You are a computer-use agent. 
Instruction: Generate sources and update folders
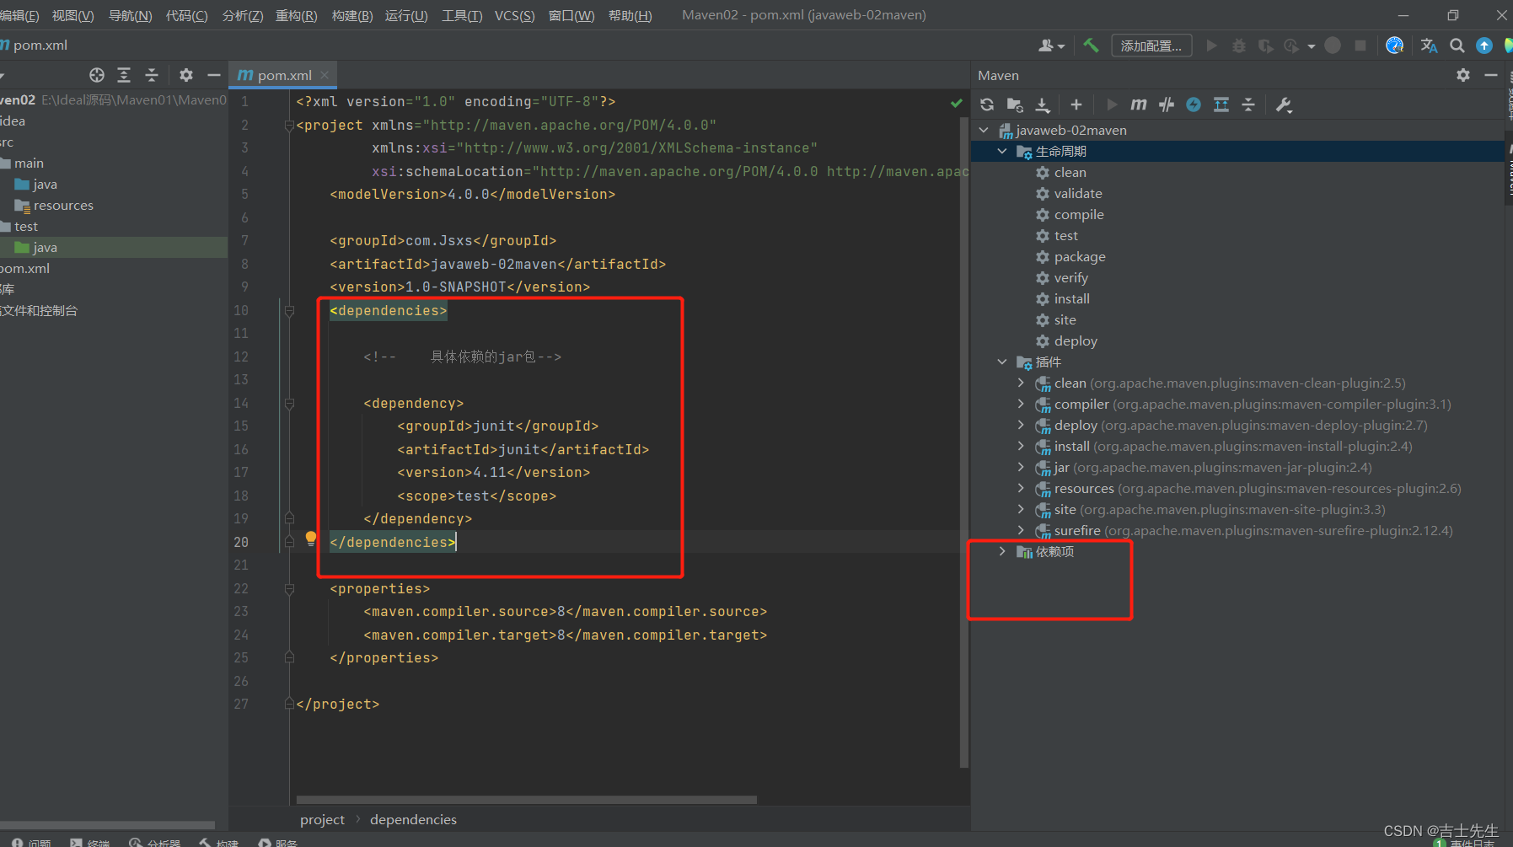pos(1015,105)
